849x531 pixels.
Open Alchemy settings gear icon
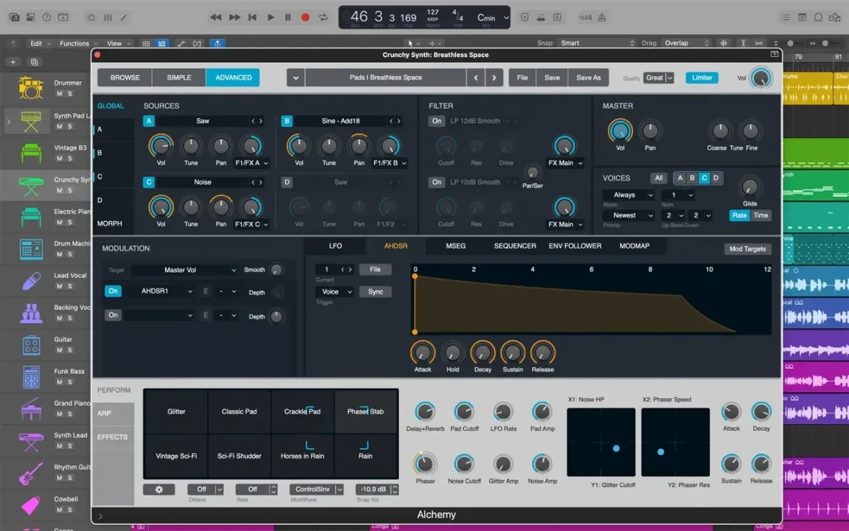click(158, 489)
